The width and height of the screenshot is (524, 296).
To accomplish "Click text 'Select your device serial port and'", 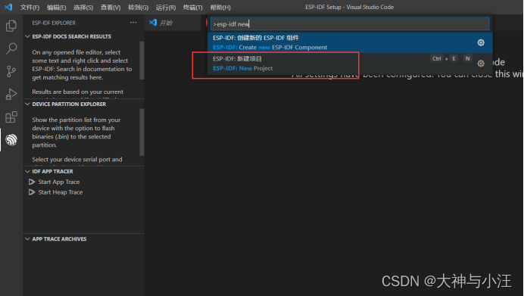I will [77, 160].
